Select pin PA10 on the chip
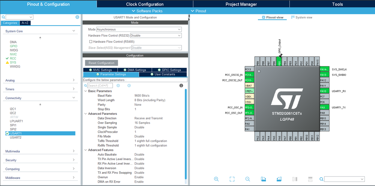 click(325, 91)
